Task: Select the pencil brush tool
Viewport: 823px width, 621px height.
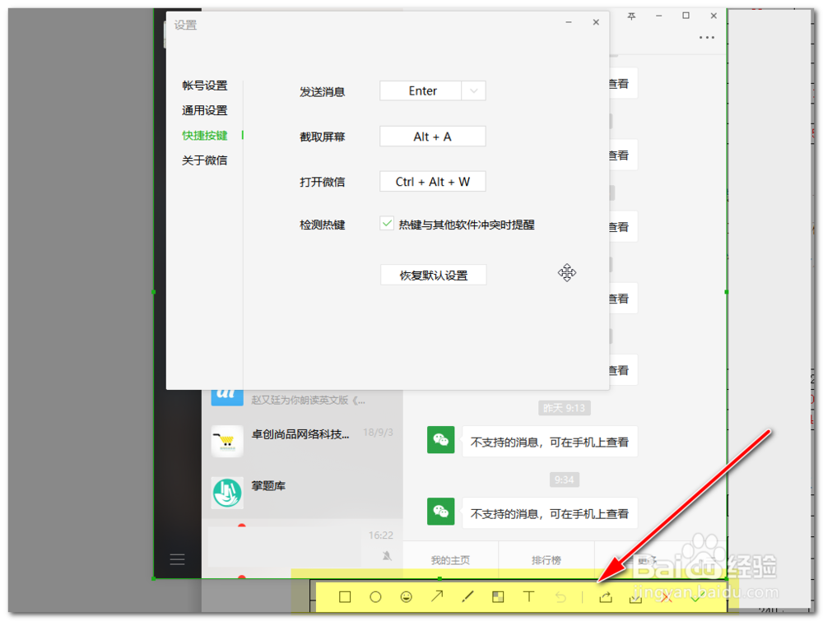Action: tap(467, 597)
